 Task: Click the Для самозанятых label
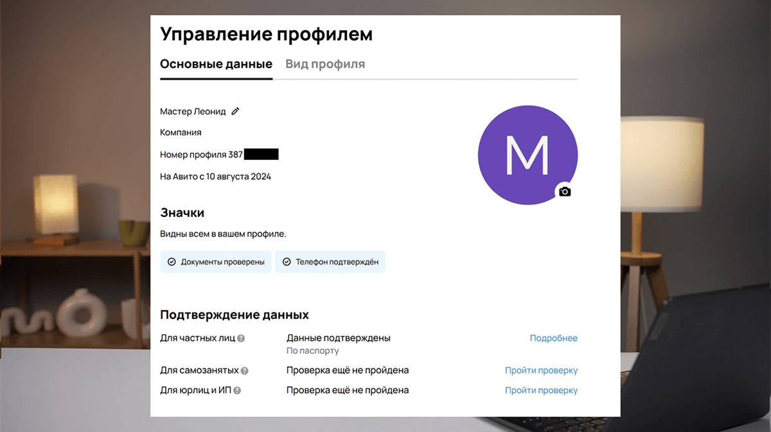199,370
